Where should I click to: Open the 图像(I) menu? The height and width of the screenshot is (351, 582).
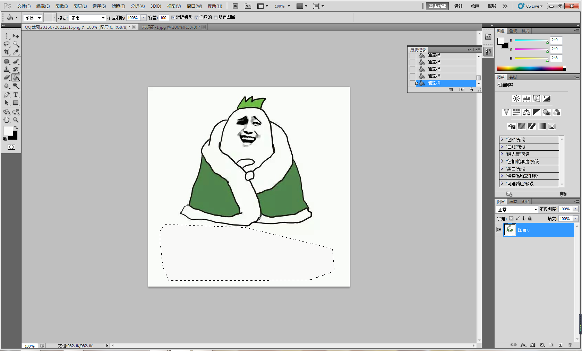[61, 6]
